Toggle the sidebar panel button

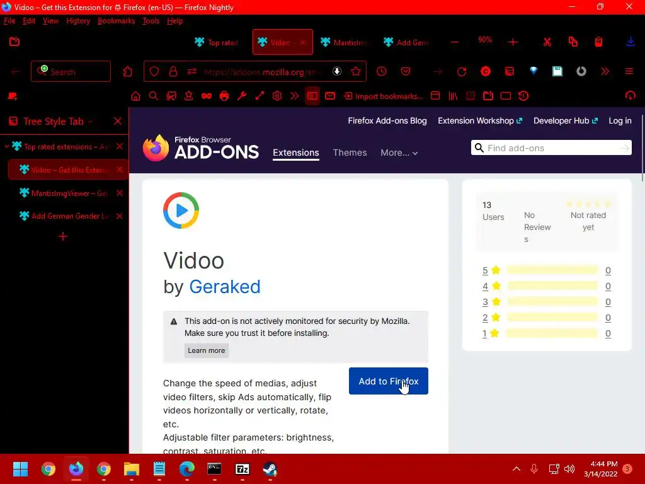312,96
